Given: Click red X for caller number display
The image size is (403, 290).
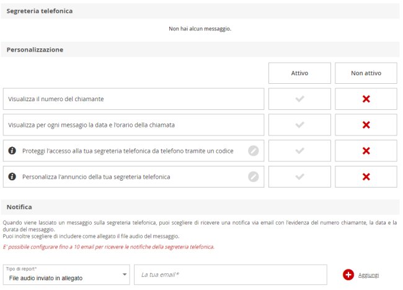Looking at the screenshot, I should coord(366,99).
